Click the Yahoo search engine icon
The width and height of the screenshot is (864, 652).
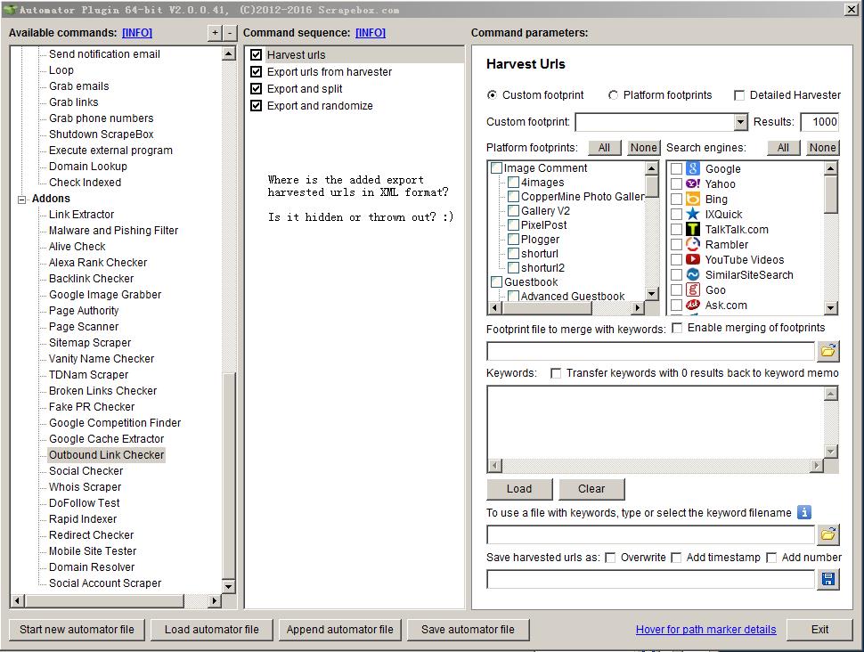[x=693, y=183]
